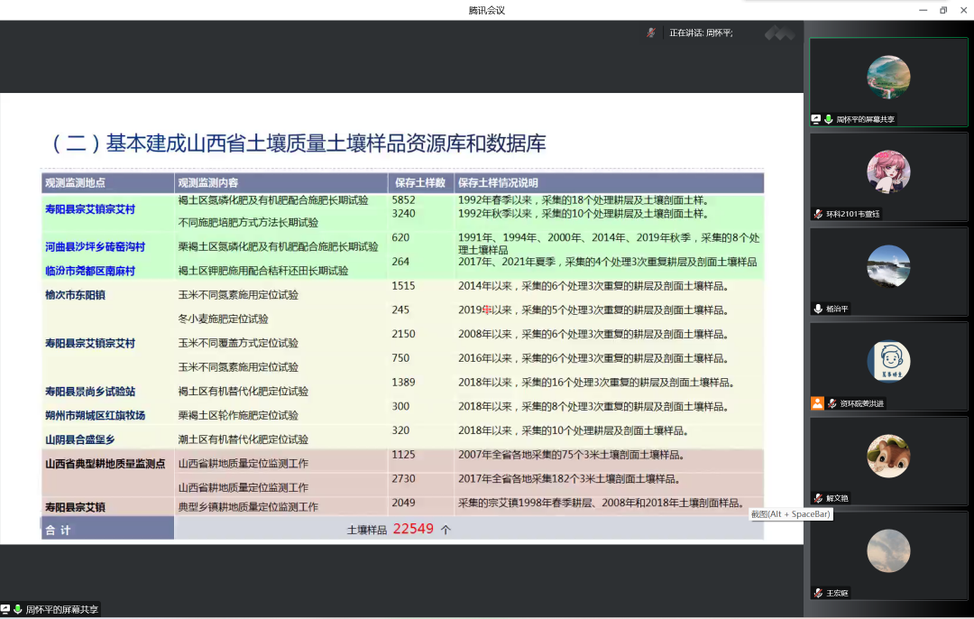974x619 pixels.
Task: Click the muted mic icon next to 王宏庭
Action: [818, 593]
